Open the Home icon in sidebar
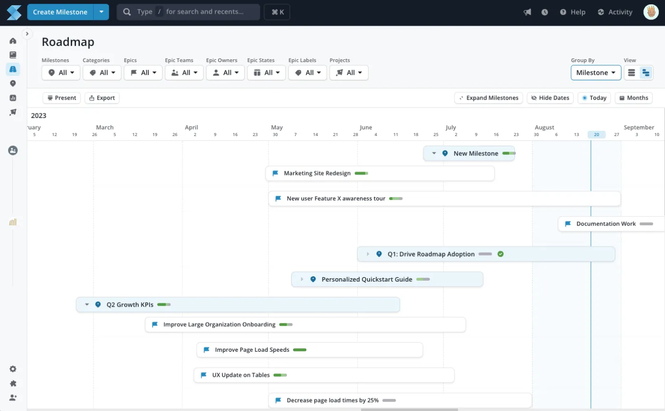The width and height of the screenshot is (665, 411). pos(13,41)
